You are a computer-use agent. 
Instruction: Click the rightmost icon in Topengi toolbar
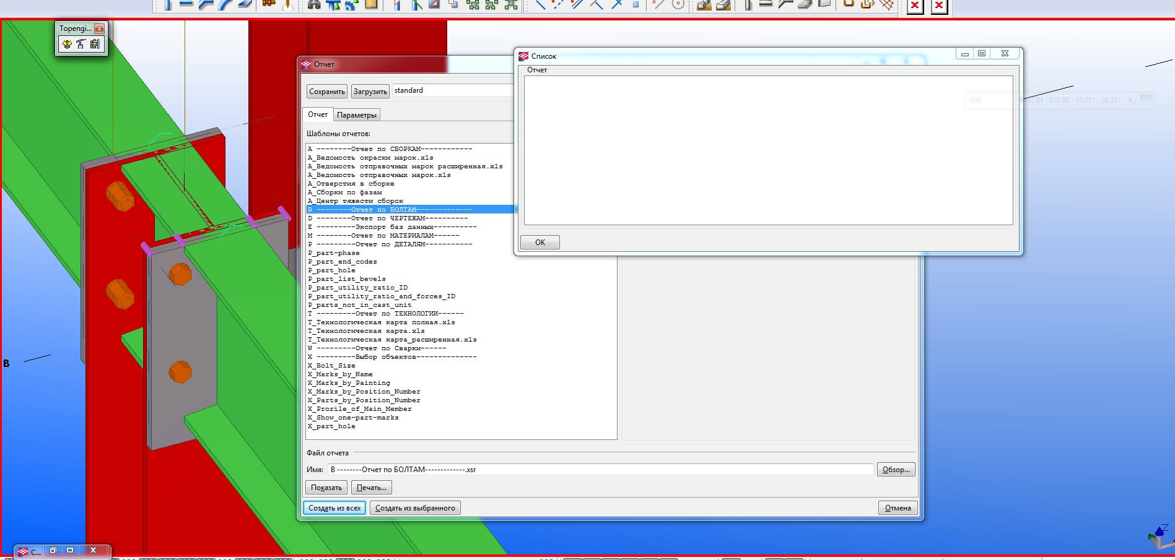[x=95, y=44]
